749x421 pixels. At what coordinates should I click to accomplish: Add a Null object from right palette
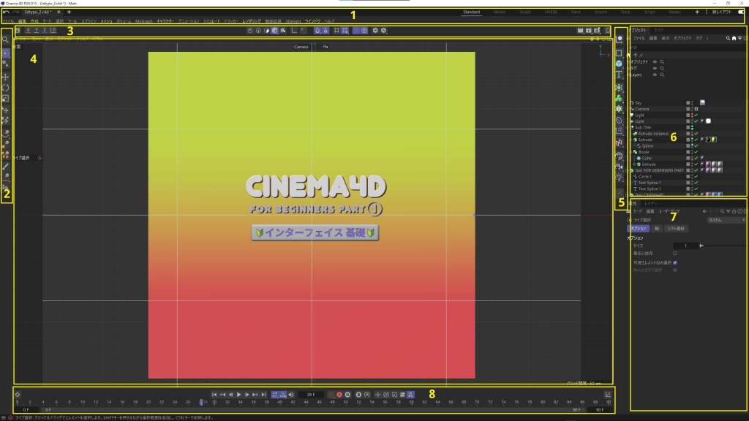tap(620, 39)
